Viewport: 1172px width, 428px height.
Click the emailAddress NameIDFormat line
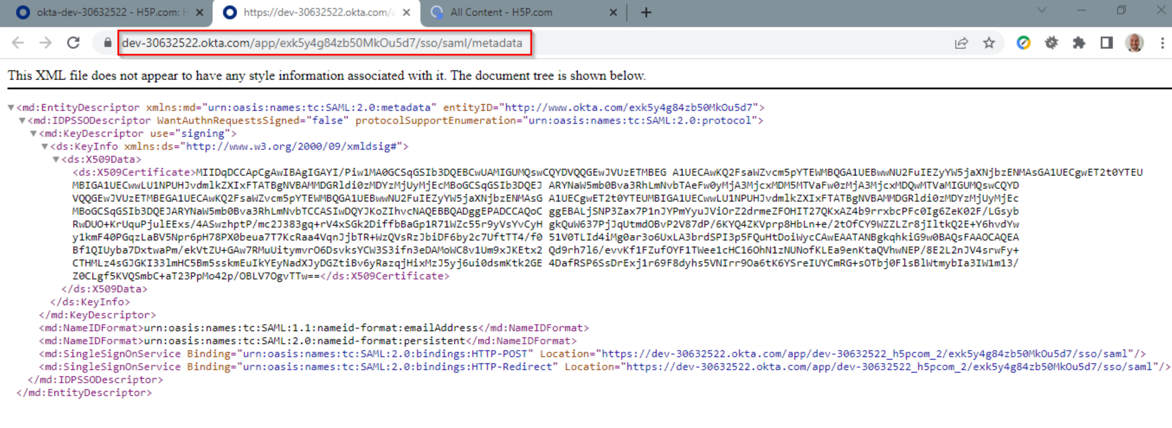pyautogui.click(x=314, y=328)
